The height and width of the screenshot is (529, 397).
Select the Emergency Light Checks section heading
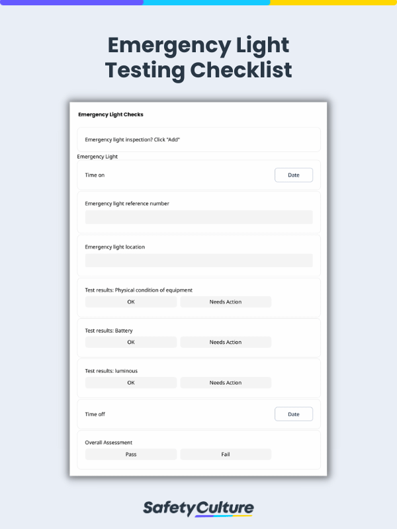(x=110, y=114)
